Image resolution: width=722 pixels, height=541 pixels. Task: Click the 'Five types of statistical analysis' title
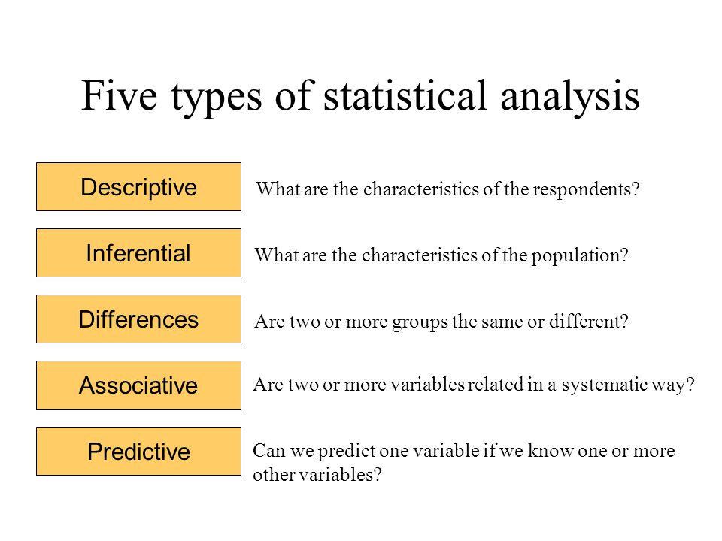click(x=360, y=97)
